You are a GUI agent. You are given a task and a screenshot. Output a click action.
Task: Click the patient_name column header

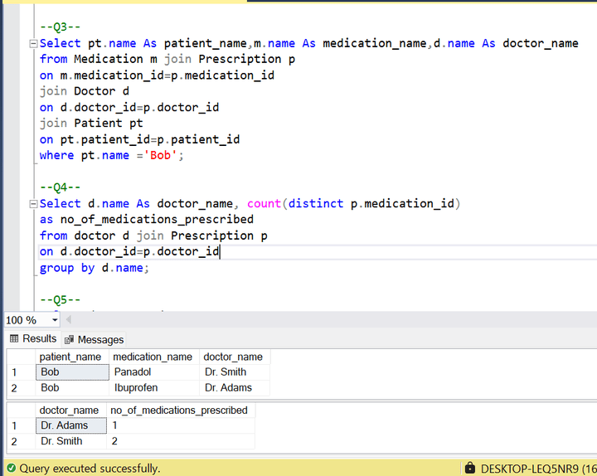tap(71, 357)
